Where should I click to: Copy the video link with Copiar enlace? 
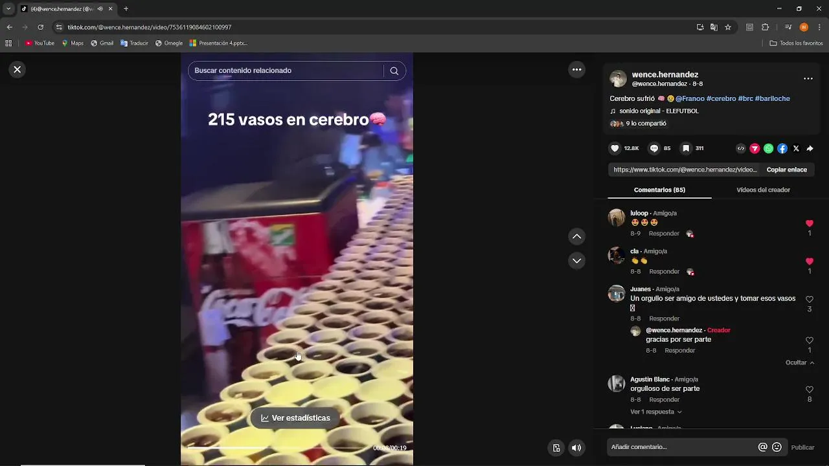click(x=786, y=170)
